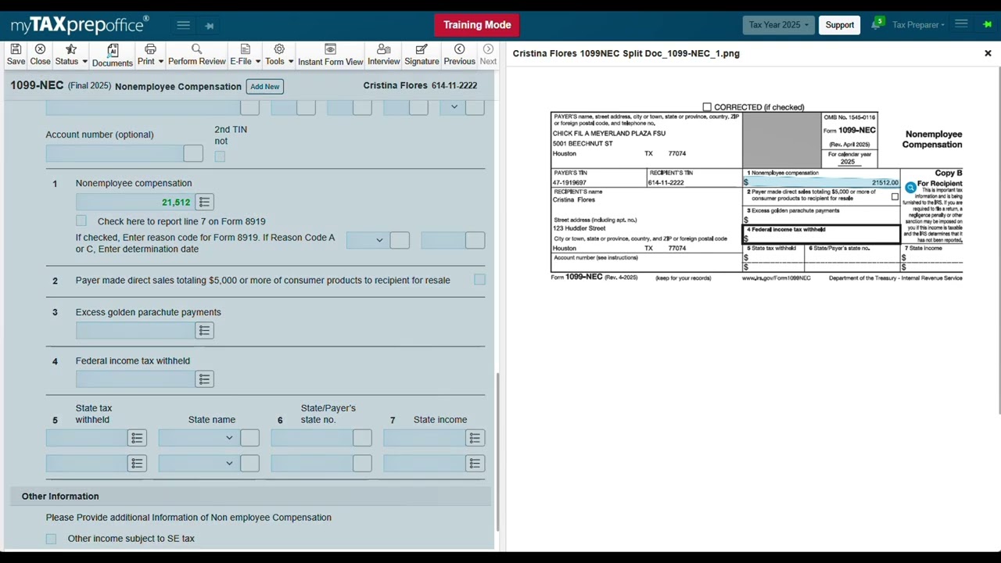Click the Add New button

pos(264,86)
